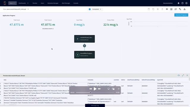The image size is (190, 107).
Task: Open the Completed status dropdown
Action: 95,9
